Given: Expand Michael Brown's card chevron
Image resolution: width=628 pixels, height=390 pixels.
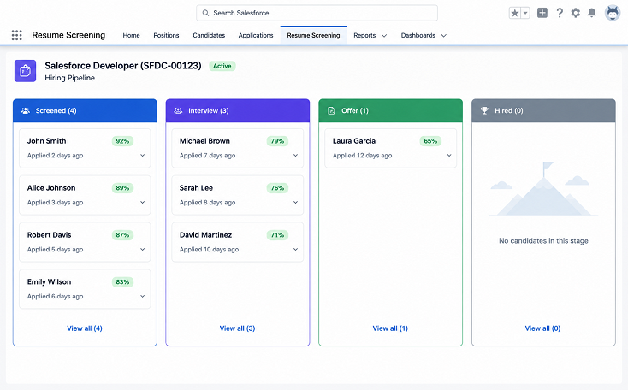Looking at the screenshot, I should [295, 156].
